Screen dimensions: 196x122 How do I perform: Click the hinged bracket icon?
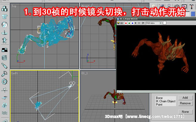(4, 74)
